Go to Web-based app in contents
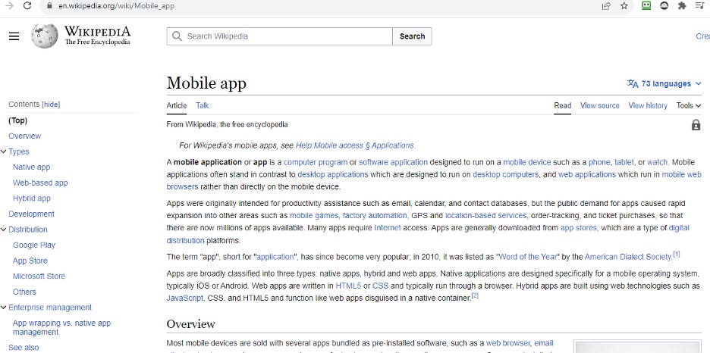Viewport: 710px width, 353px height. pyautogui.click(x=40, y=183)
